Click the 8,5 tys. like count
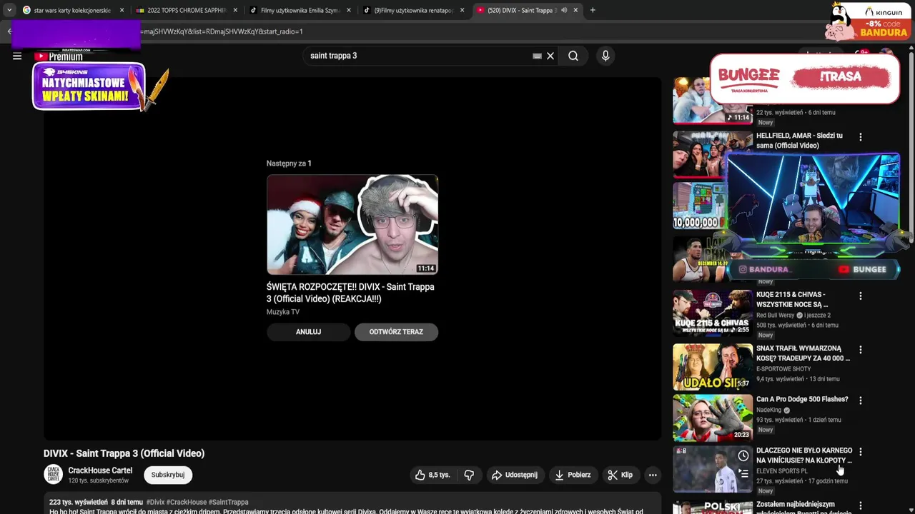 [x=439, y=475]
